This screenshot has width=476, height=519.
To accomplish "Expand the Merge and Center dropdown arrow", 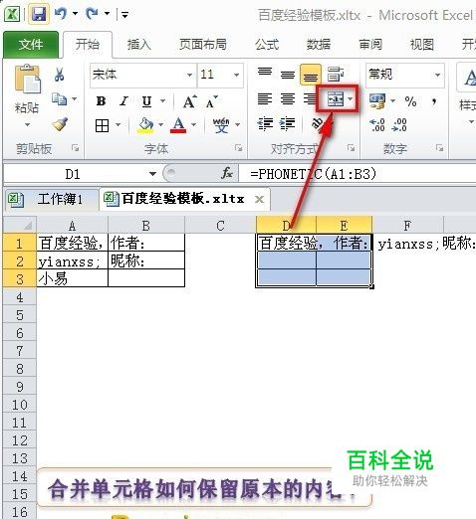I will (351, 98).
